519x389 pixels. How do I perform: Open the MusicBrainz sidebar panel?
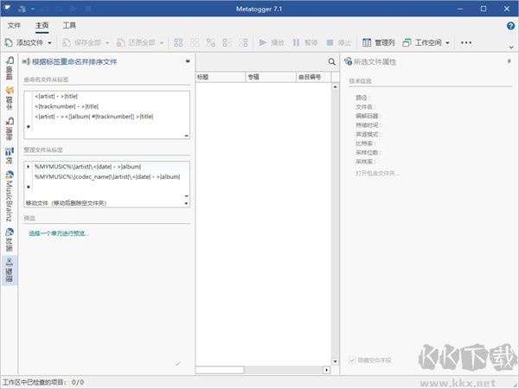10,196
